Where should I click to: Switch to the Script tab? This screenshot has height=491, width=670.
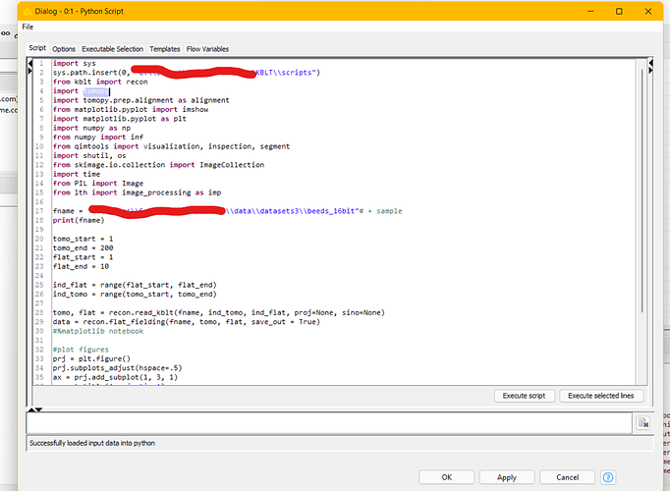point(37,48)
